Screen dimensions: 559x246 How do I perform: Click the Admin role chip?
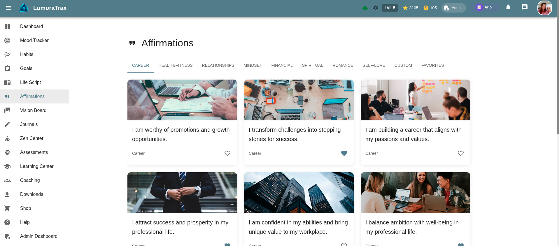[x=453, y=8]
